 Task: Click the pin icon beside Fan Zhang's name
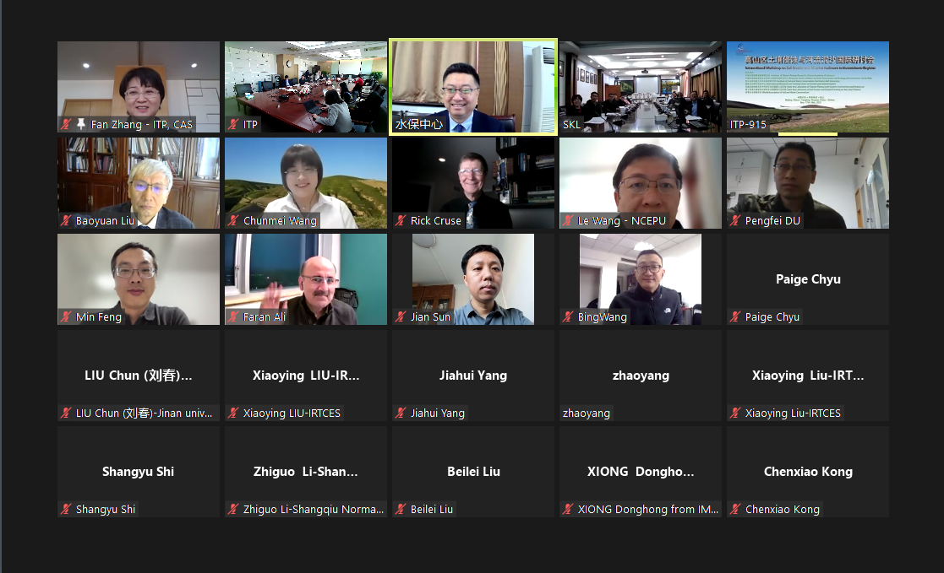click(x=80, y=124)
